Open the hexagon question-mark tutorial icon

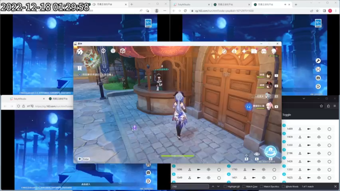click(122, 51)
